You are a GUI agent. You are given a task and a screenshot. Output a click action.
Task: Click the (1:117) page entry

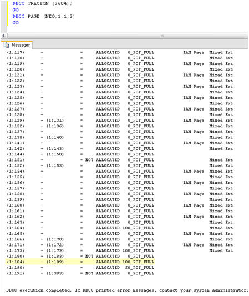coord(16,52)
